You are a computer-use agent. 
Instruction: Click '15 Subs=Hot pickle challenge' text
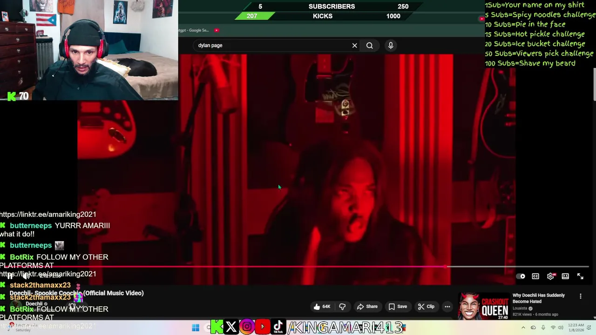tap(535, 34)
